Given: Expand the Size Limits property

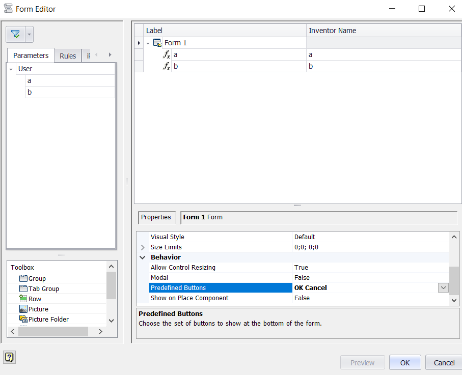Looking at the screenshot, I should 142,247.
